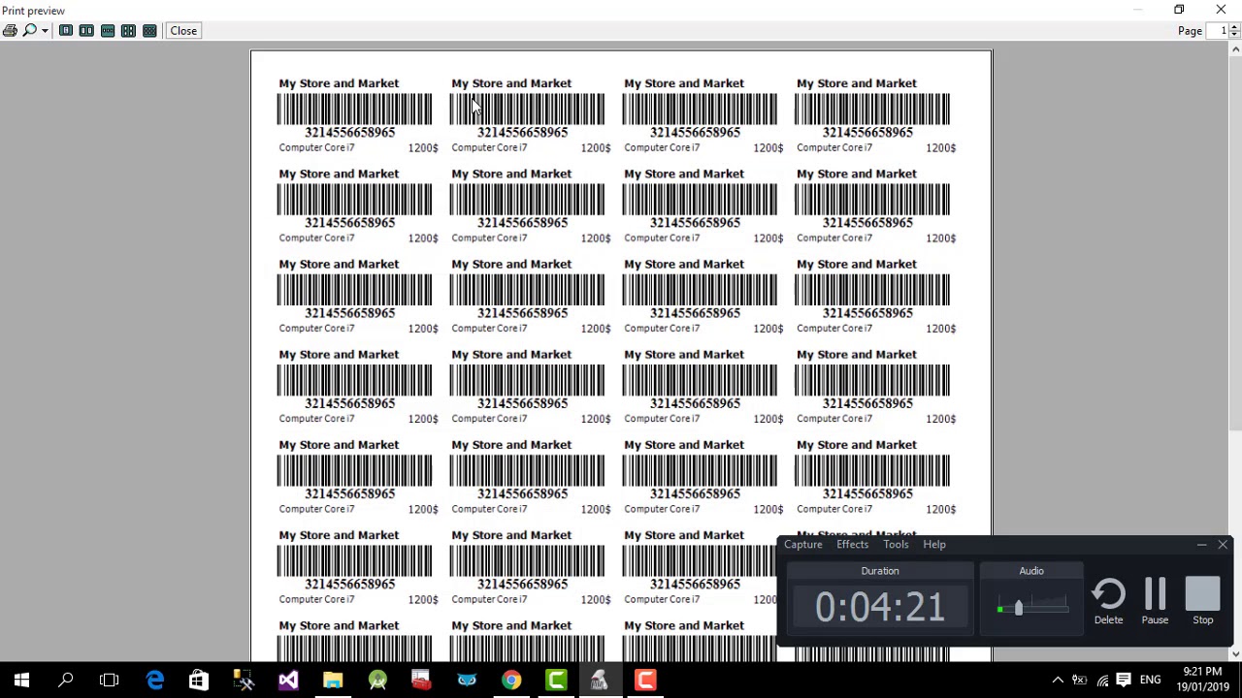1242x698 pixels.
Task: Switch the ENG input language
Action: coord(1150,680)
